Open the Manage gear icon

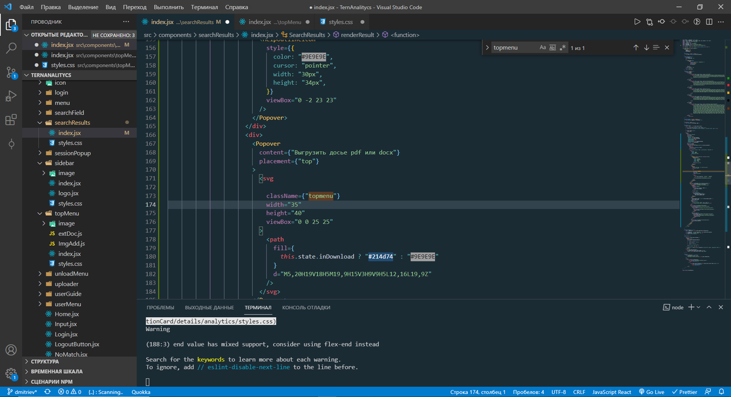click(11, 374)
